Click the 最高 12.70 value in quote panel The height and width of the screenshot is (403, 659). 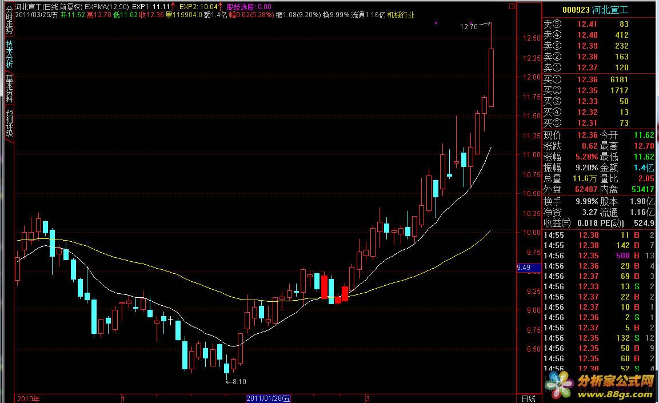click(x=644, y=146)
